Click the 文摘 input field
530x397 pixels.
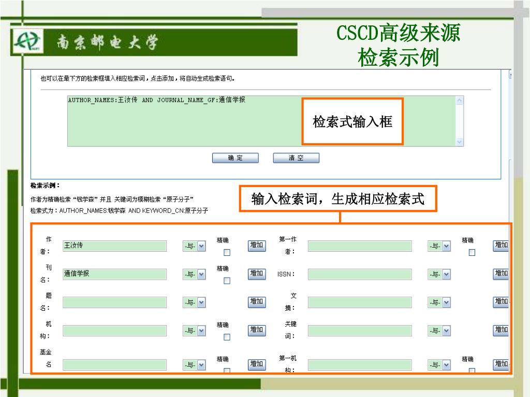360,302
